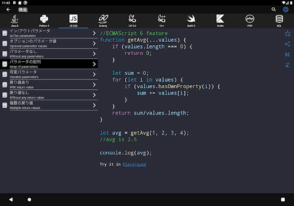
Task: Open the With return value topic
Action: (x=49, y=85)
